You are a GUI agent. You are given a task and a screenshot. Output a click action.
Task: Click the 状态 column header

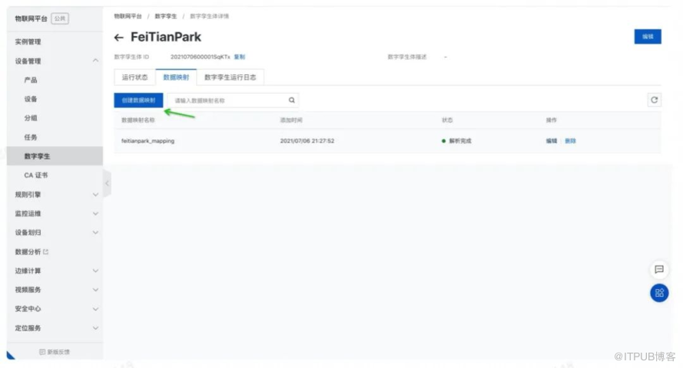pyautogui.click(x=447, y=120)
